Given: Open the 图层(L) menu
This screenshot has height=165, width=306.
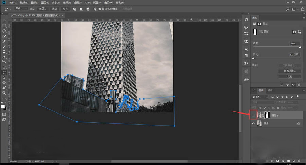Looking at the screenshot, I should pos(45,2).
